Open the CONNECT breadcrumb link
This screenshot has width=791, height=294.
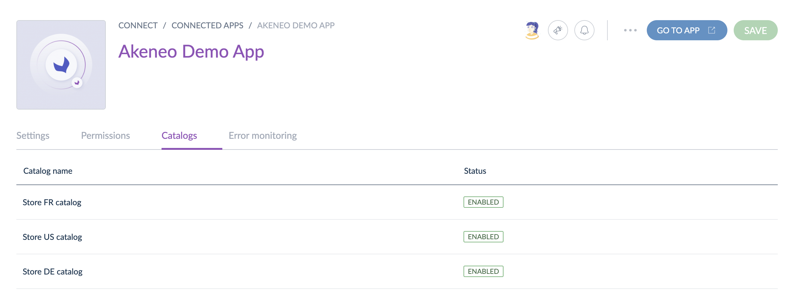click(138, 25)
